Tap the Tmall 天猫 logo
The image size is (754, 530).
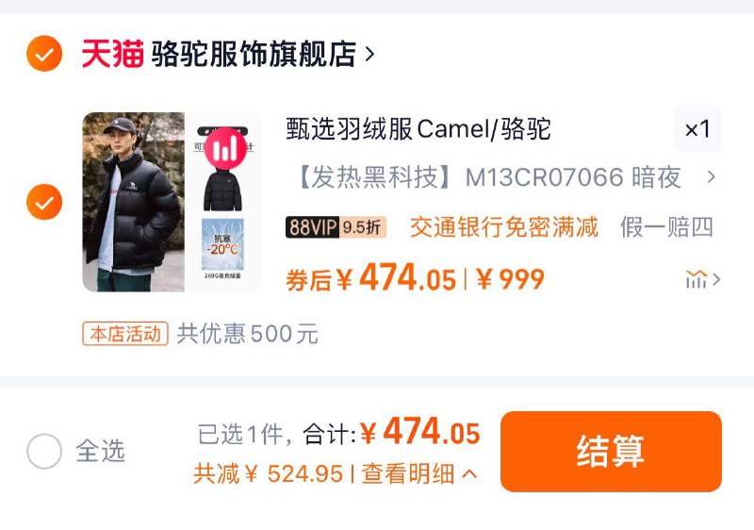point(112,54)
